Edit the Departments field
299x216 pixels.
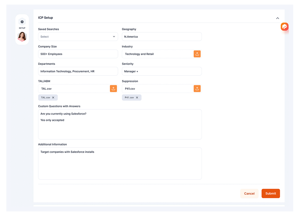click(78, 71)
